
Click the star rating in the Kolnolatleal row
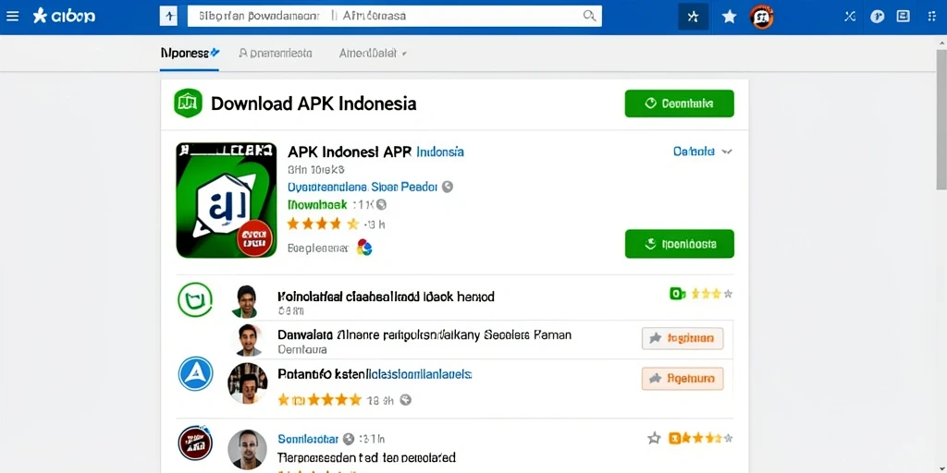tap(712, 294)
